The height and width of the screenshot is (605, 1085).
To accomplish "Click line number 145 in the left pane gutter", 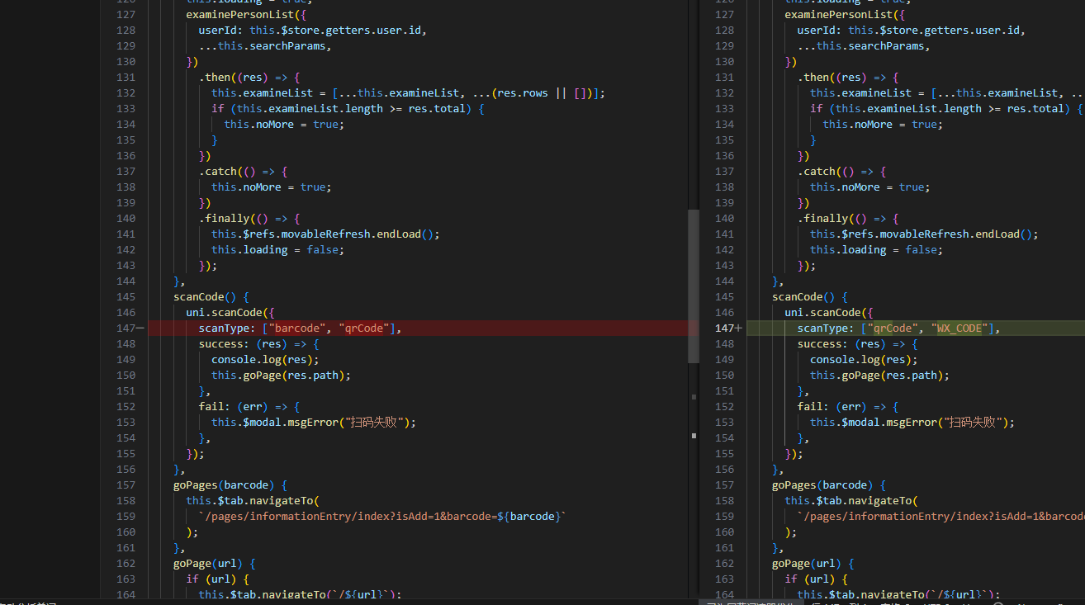I will pos(126,297).
